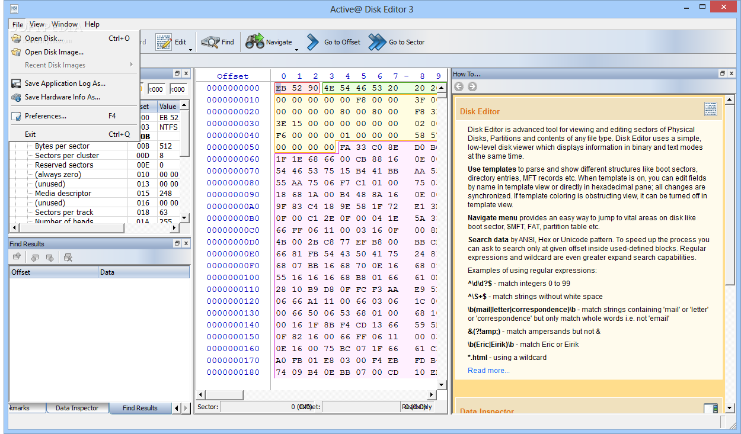Click the Save Hardware Info As icon

(16, 97)
